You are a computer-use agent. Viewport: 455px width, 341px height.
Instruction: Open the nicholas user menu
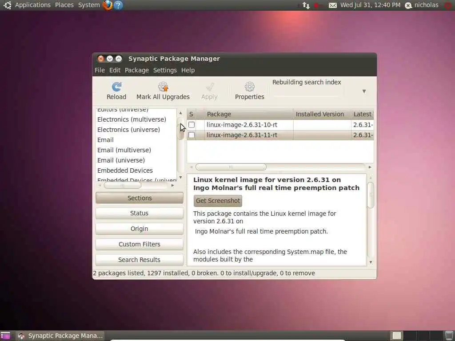pos(422,5)
